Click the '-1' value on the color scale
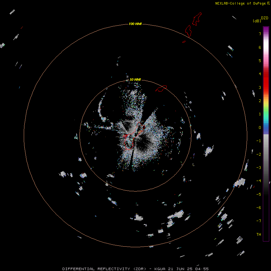This screenshot has width=271, height=271. (x=259, y=141)
